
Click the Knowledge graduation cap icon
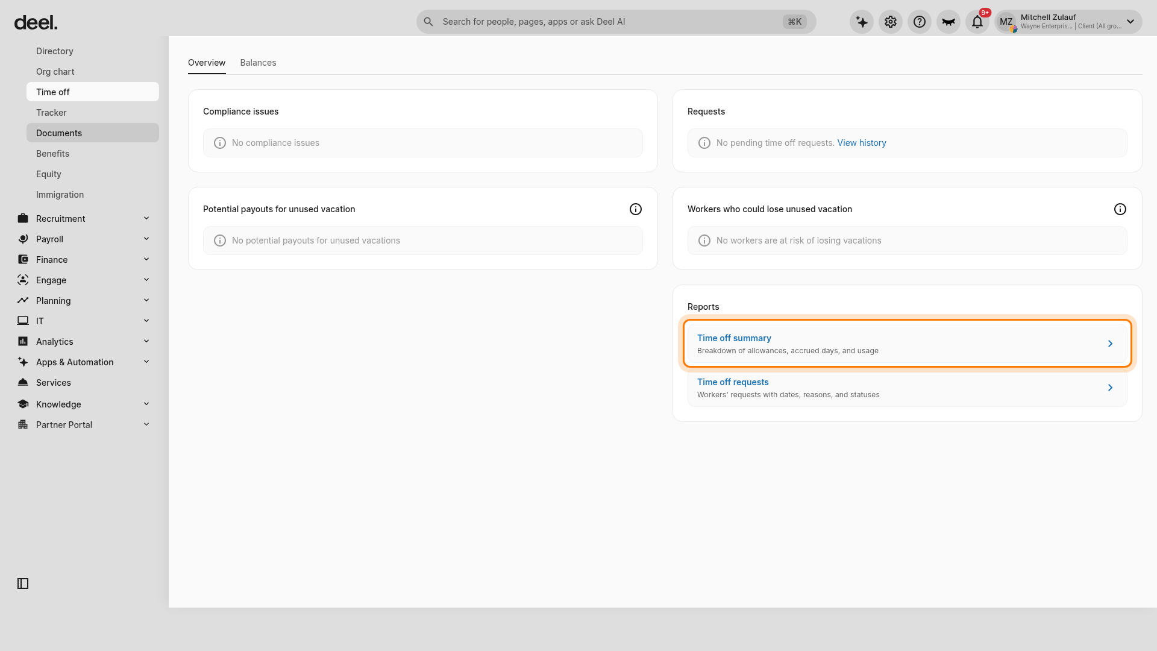[23, 404]
